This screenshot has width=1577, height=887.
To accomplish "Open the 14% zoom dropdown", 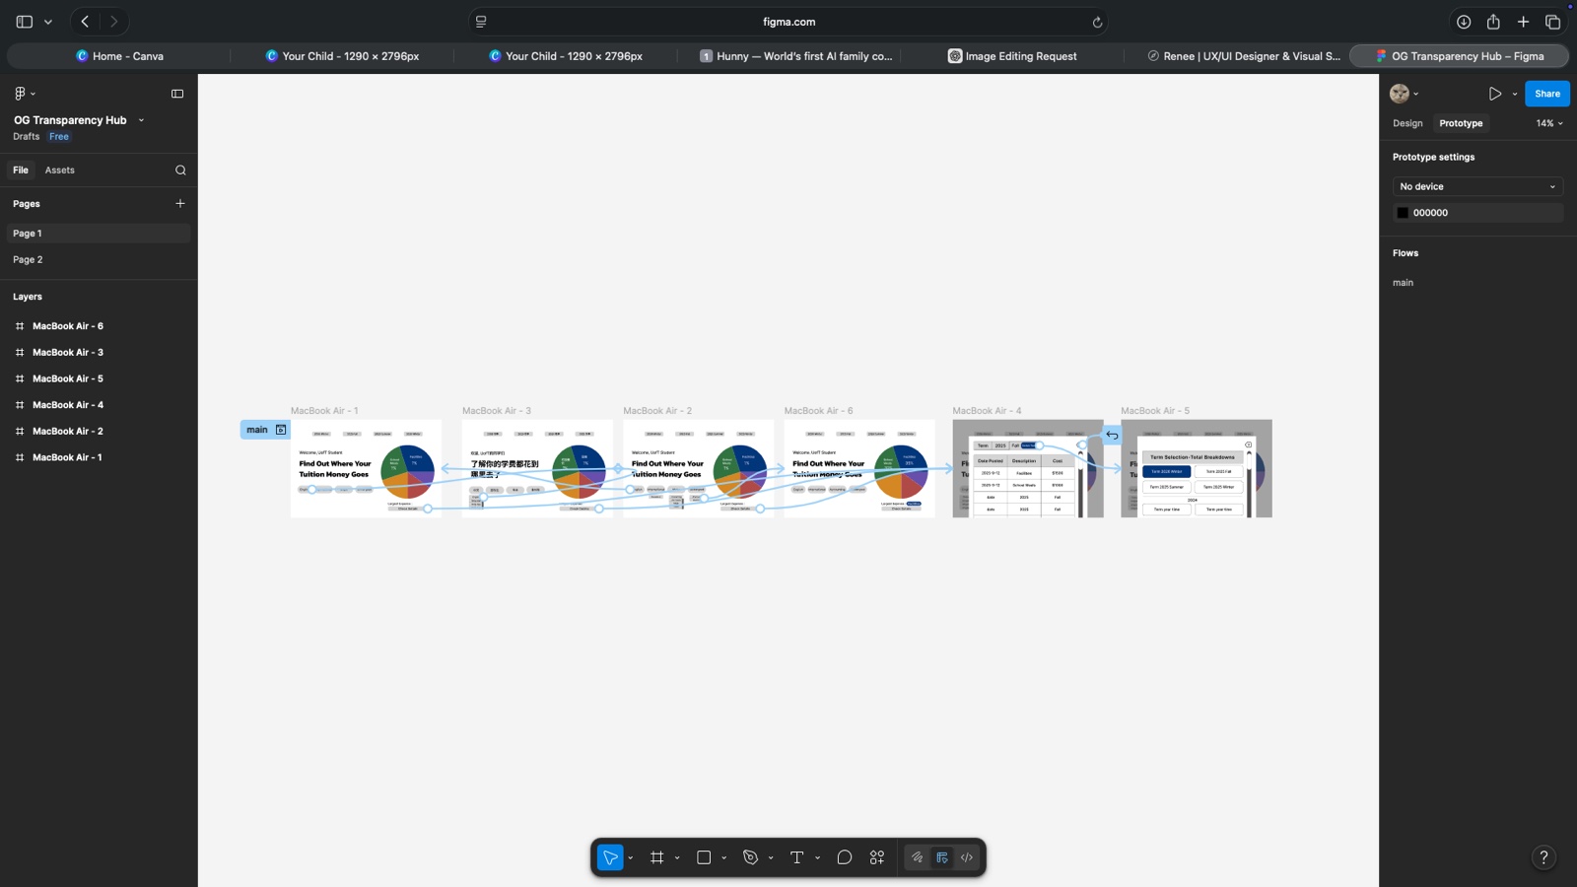I will pyautogui.click(x=1549, y=124).
